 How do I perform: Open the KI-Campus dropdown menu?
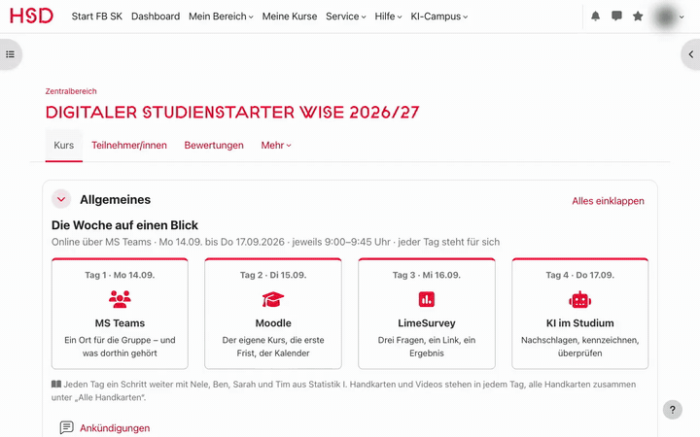438,17
